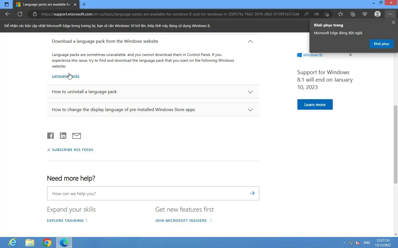
Task: Click the page vertical scrollbar thumb
Action: pos(396,144)
